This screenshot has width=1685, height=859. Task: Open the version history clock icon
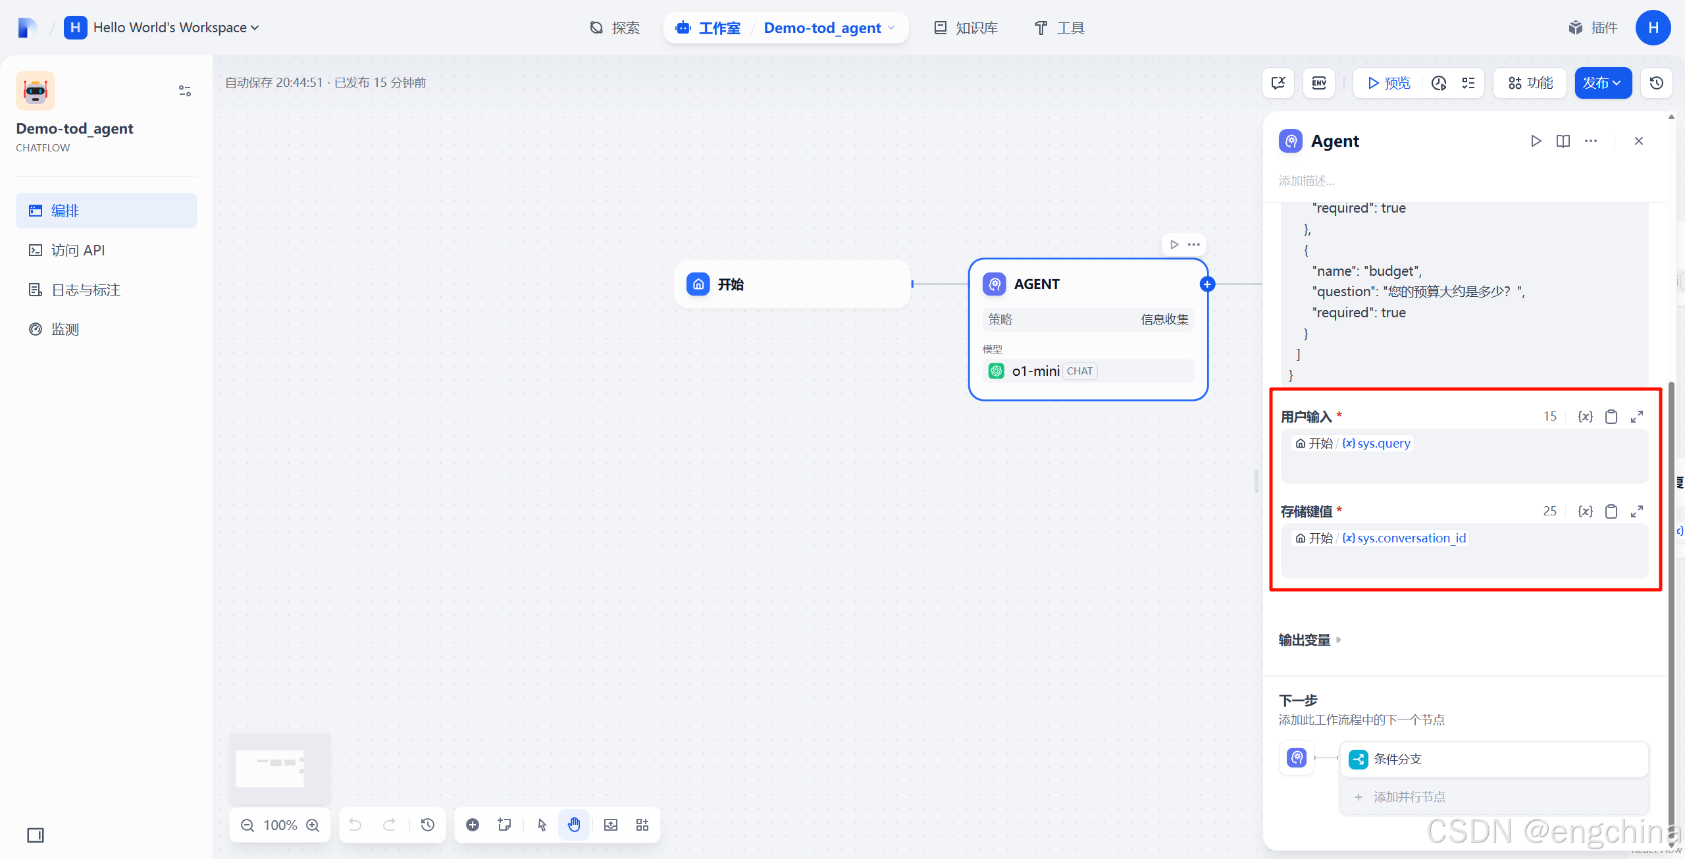coord(1656,83)
